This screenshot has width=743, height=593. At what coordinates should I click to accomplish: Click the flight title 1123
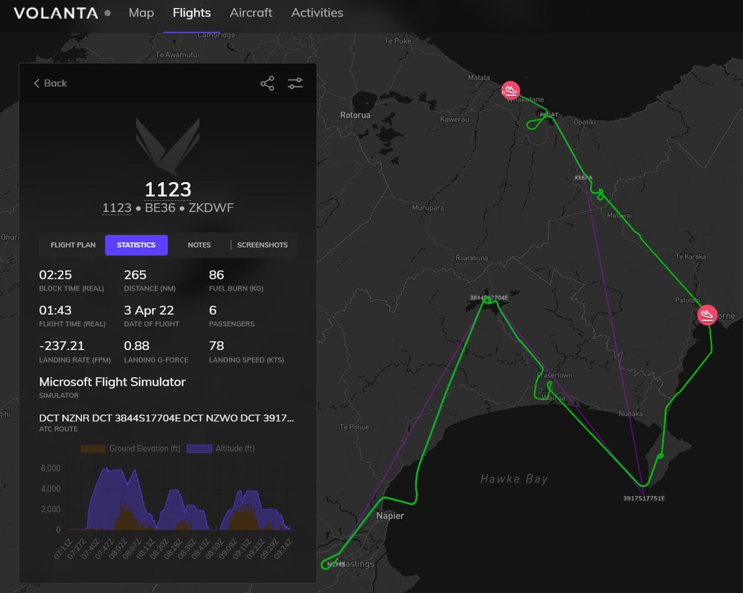(x=168, y=190)
